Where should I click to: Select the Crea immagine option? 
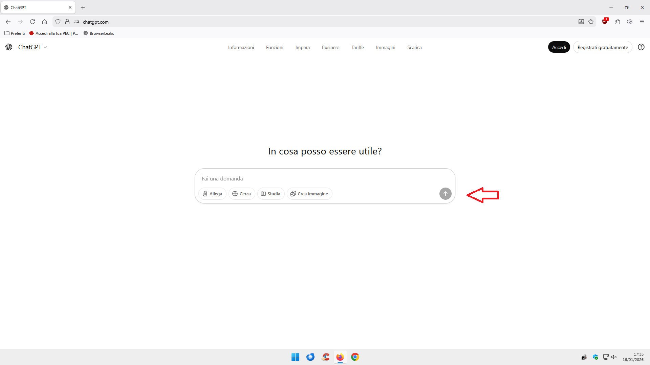coord(309,194)
